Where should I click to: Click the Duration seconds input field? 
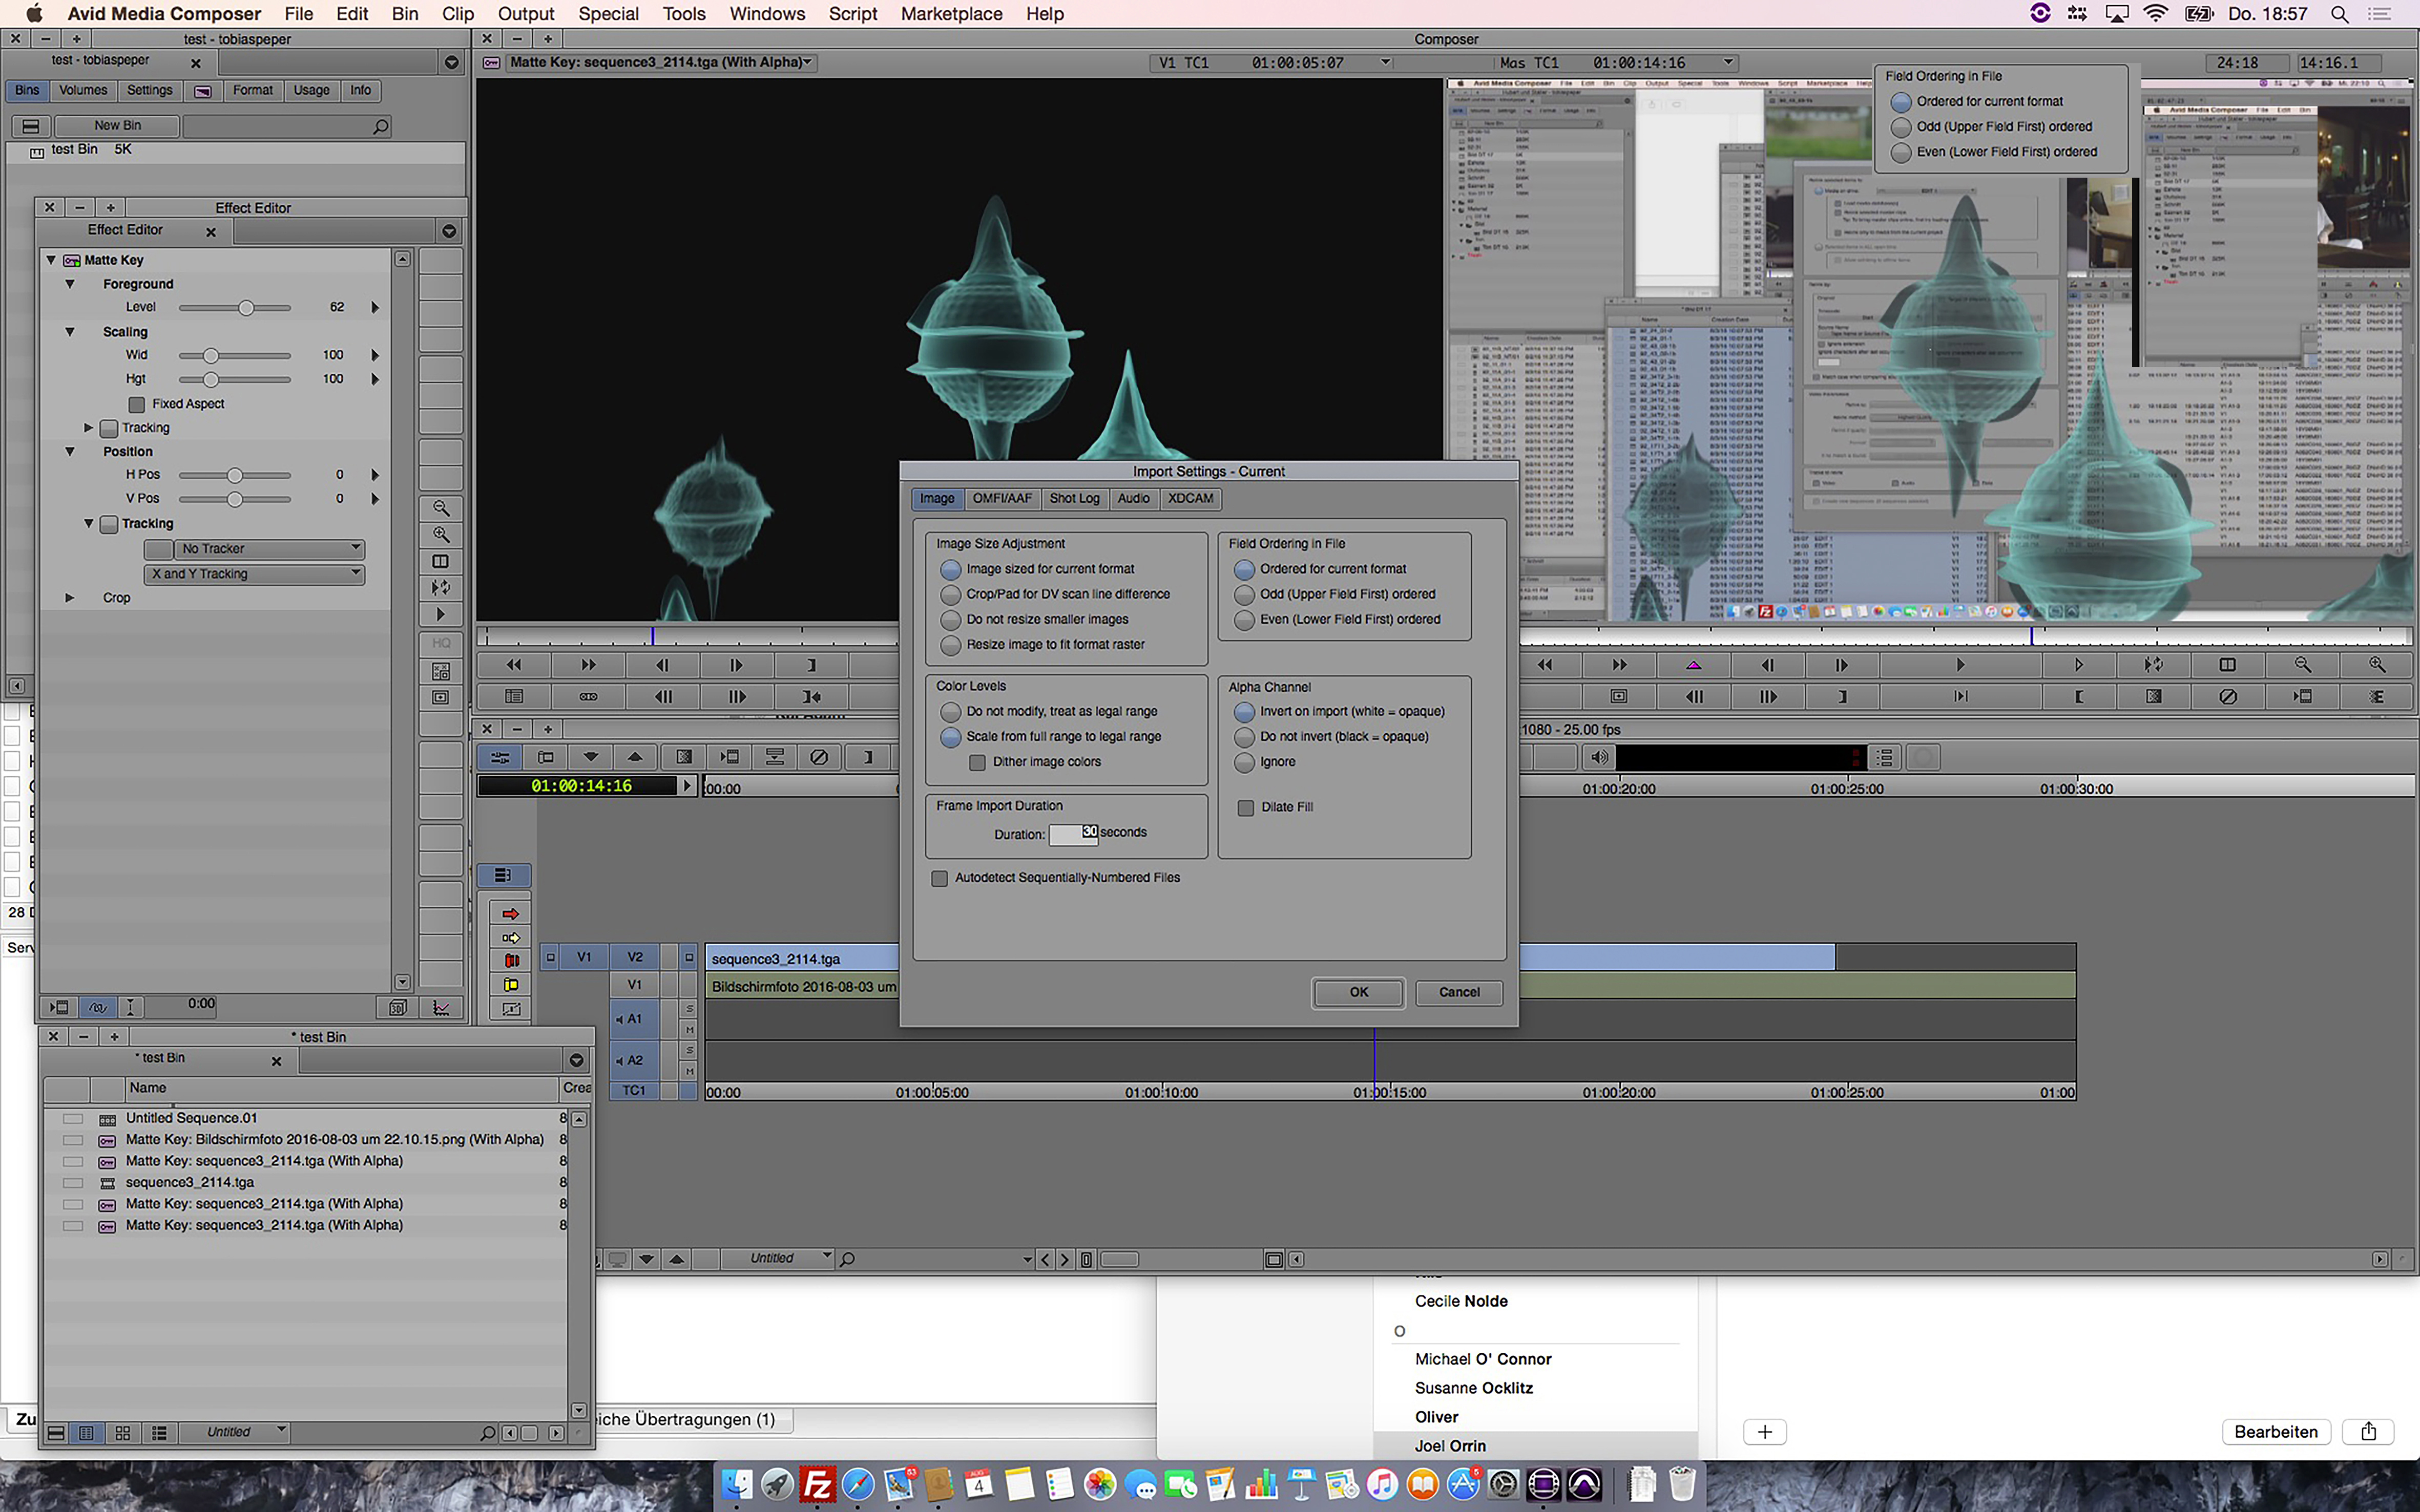point(1073,834)
